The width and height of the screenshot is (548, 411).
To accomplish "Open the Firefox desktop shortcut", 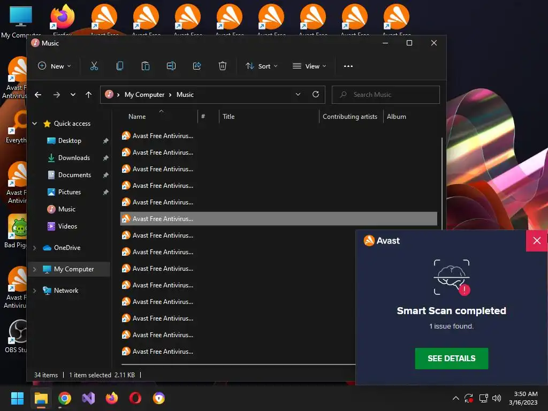I will click(63, 19).
